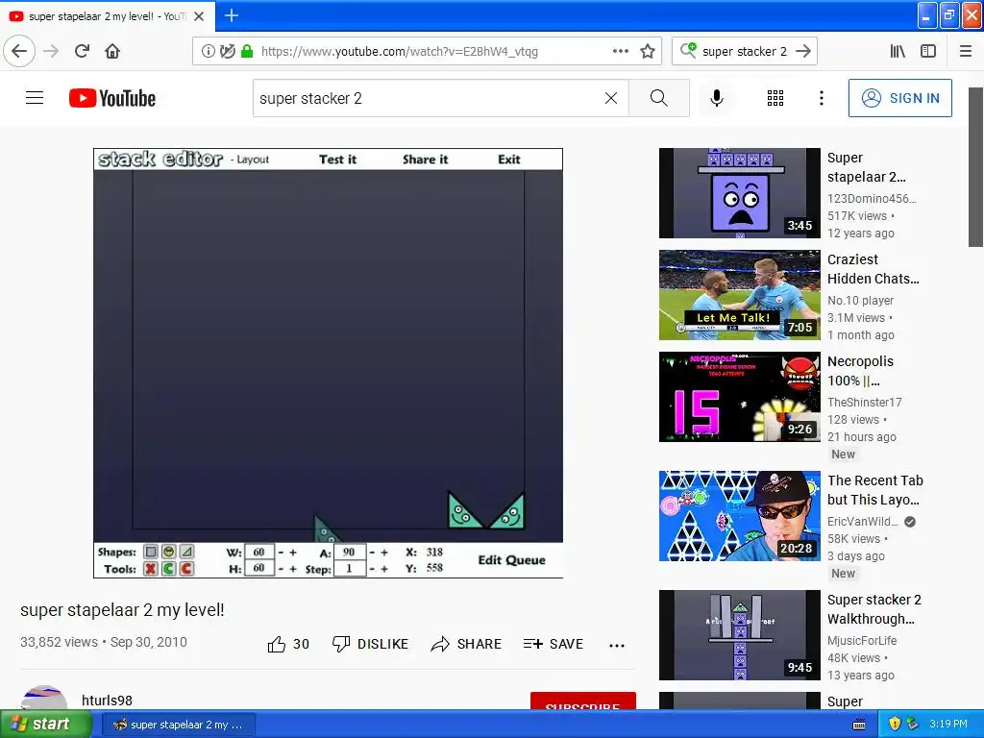This screenshot has height=738, width=984.
Task: Open Super stacker 2 Walkthrough thumbnail
Action: point(739,635)
